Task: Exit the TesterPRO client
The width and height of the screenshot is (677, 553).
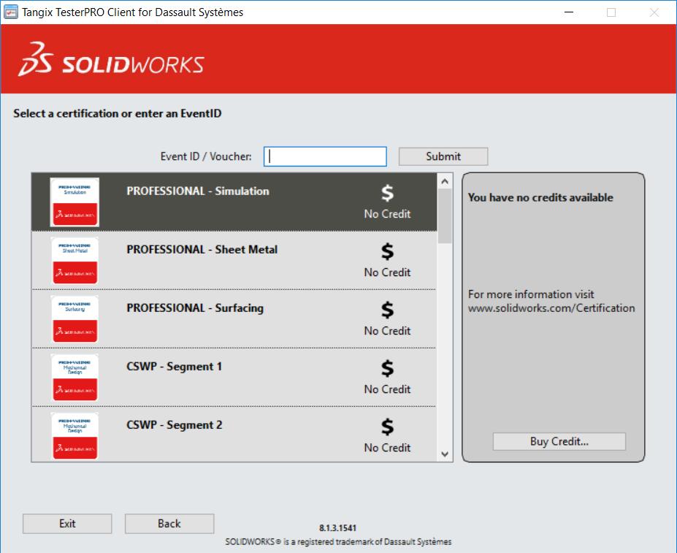Action: pyautogui.click(x=67, y=524)
